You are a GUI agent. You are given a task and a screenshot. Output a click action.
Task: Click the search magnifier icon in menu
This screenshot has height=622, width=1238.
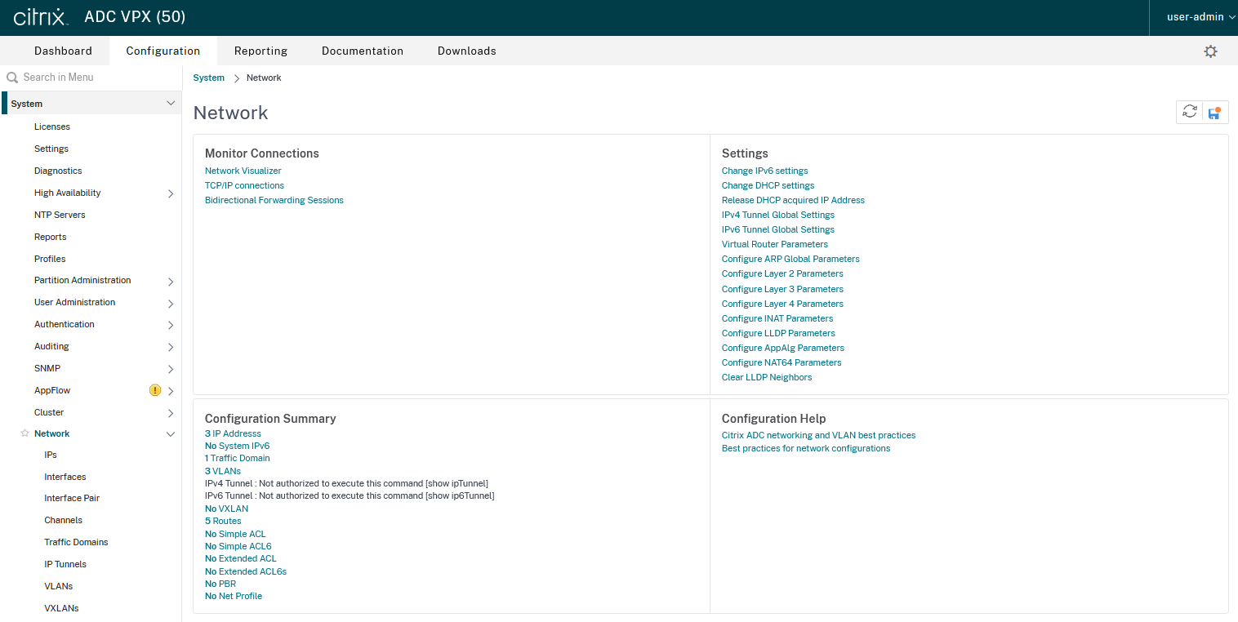[x=12, y=78]
